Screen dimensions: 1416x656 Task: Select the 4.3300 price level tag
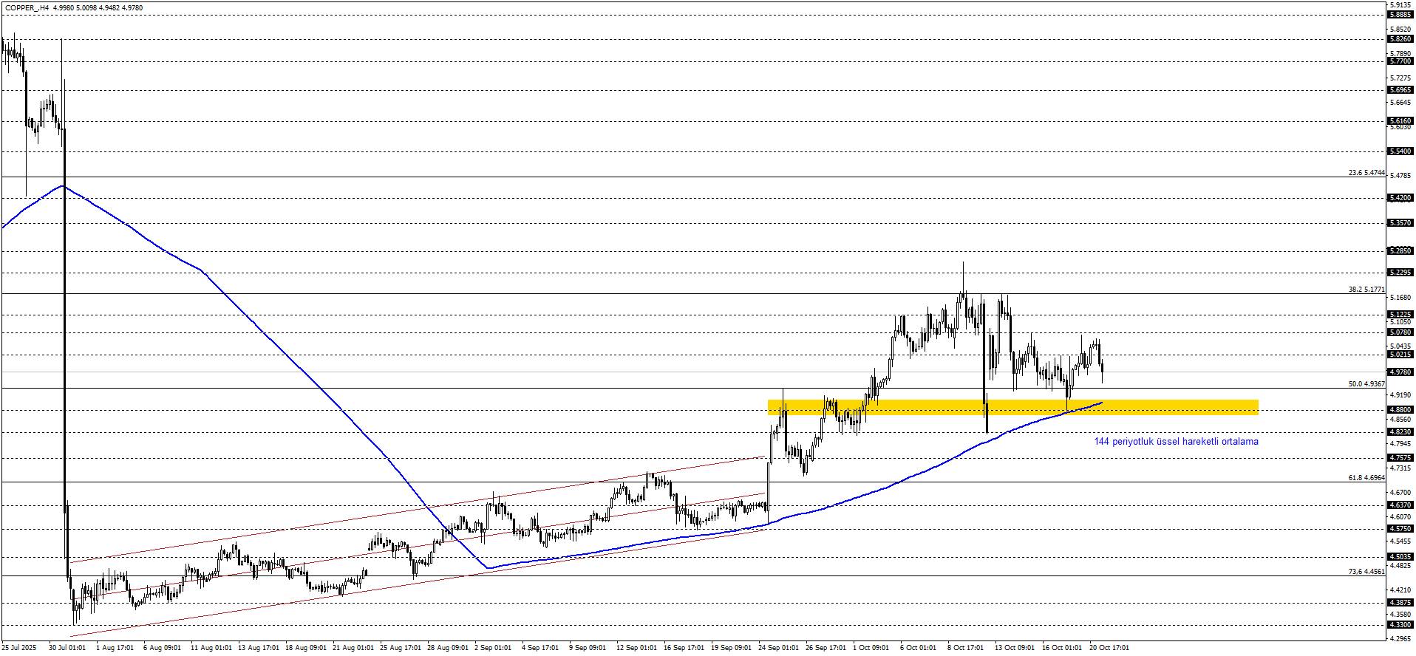tap(1400, 625)
